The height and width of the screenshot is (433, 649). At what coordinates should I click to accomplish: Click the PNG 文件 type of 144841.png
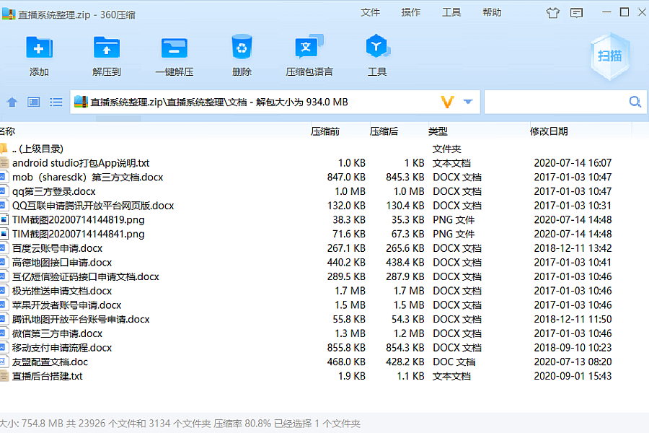click(x=454, y=234)
